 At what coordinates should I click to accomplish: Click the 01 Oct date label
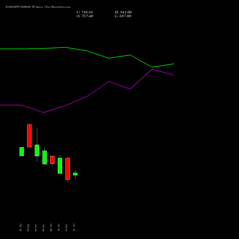click(x=36, y=228)
